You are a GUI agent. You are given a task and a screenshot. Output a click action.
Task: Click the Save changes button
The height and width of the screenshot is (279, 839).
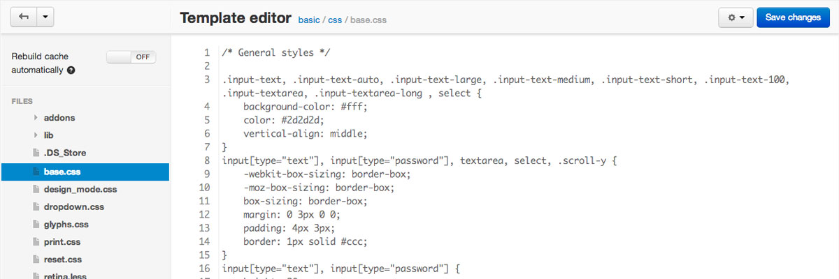tap(793, 18)
